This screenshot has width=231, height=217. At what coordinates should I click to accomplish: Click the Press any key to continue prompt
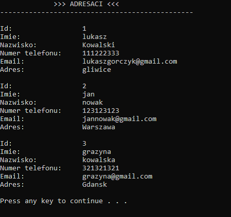[x=64, y=201]
